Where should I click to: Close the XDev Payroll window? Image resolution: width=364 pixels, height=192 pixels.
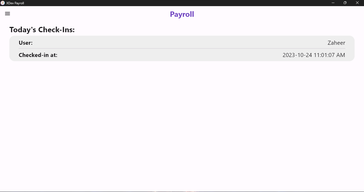[358, 3]
